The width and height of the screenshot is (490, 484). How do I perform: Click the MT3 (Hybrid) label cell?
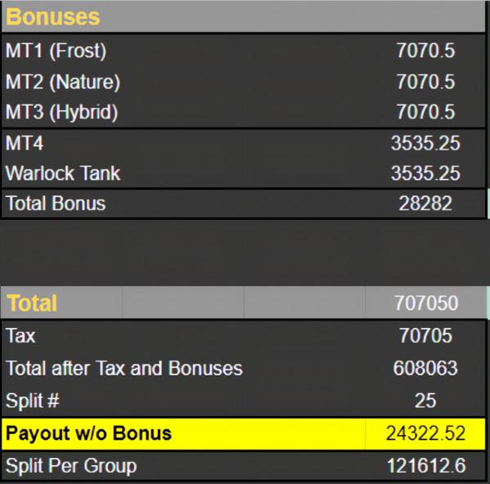(x=62, y=112)
